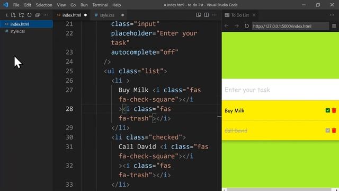This screenshot has height=191, width=339.
Task: Collapse all folders in Explorer
Action: coord(38,15)
